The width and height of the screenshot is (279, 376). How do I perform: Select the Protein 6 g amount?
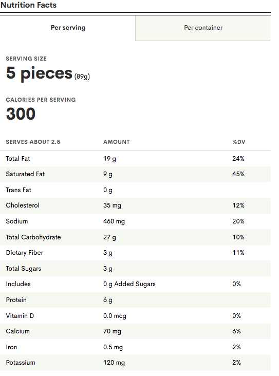108,300
